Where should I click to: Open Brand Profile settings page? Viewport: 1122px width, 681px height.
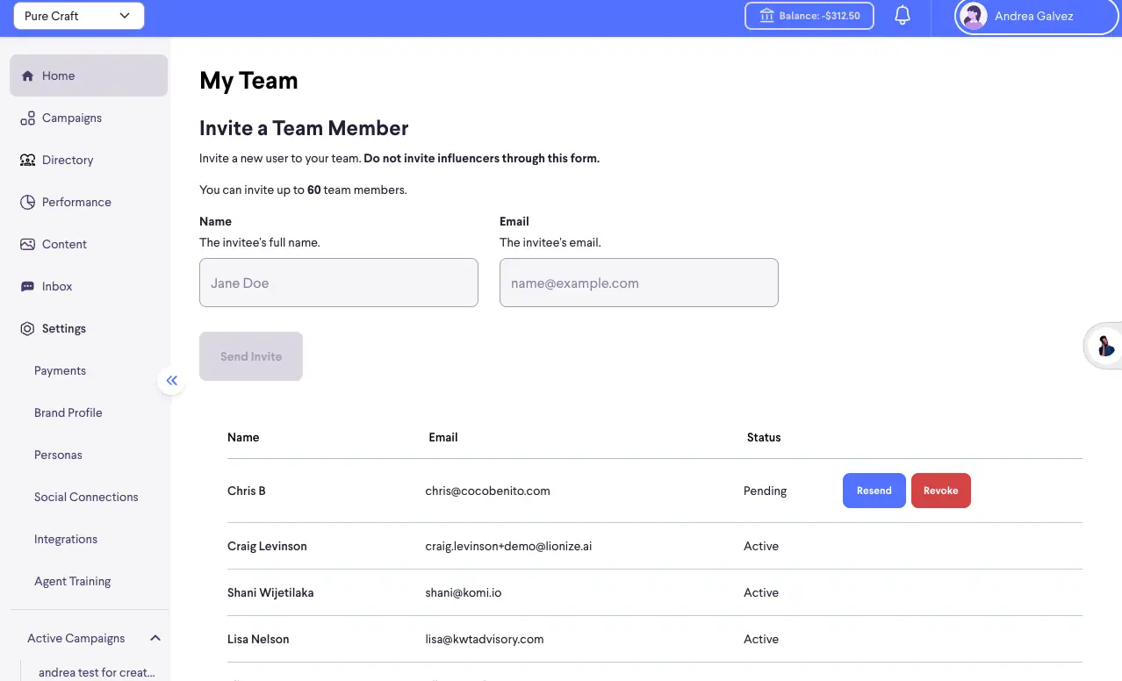pos(68,413)
